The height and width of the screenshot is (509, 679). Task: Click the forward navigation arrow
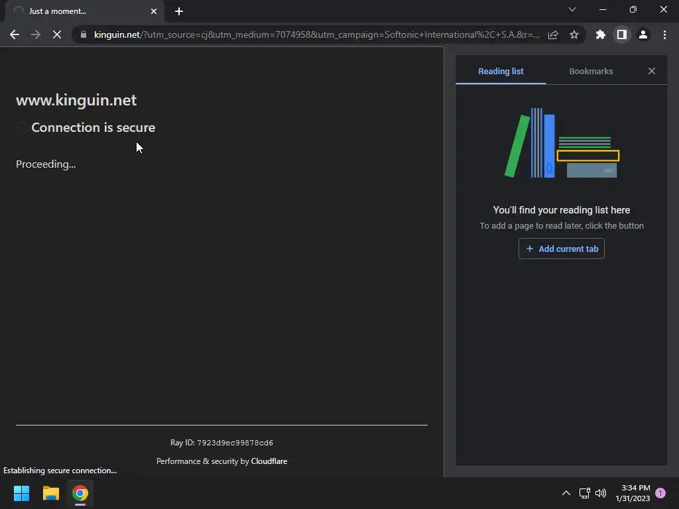[36, 34]
